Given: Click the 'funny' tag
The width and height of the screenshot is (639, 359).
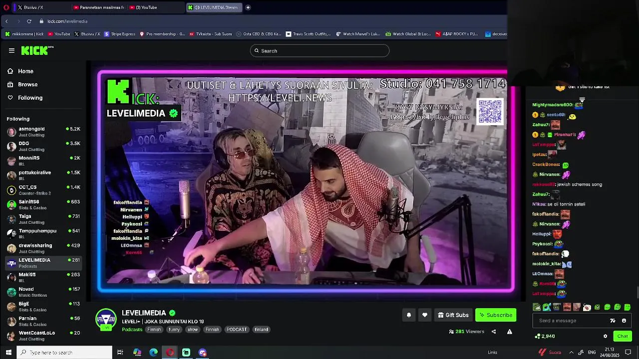Looking at the screenshot, I should click(x=174, y=330).
